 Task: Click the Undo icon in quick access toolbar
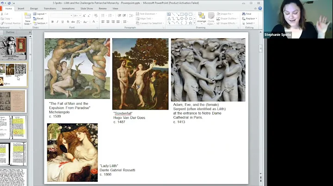click(x=2, y=3)
